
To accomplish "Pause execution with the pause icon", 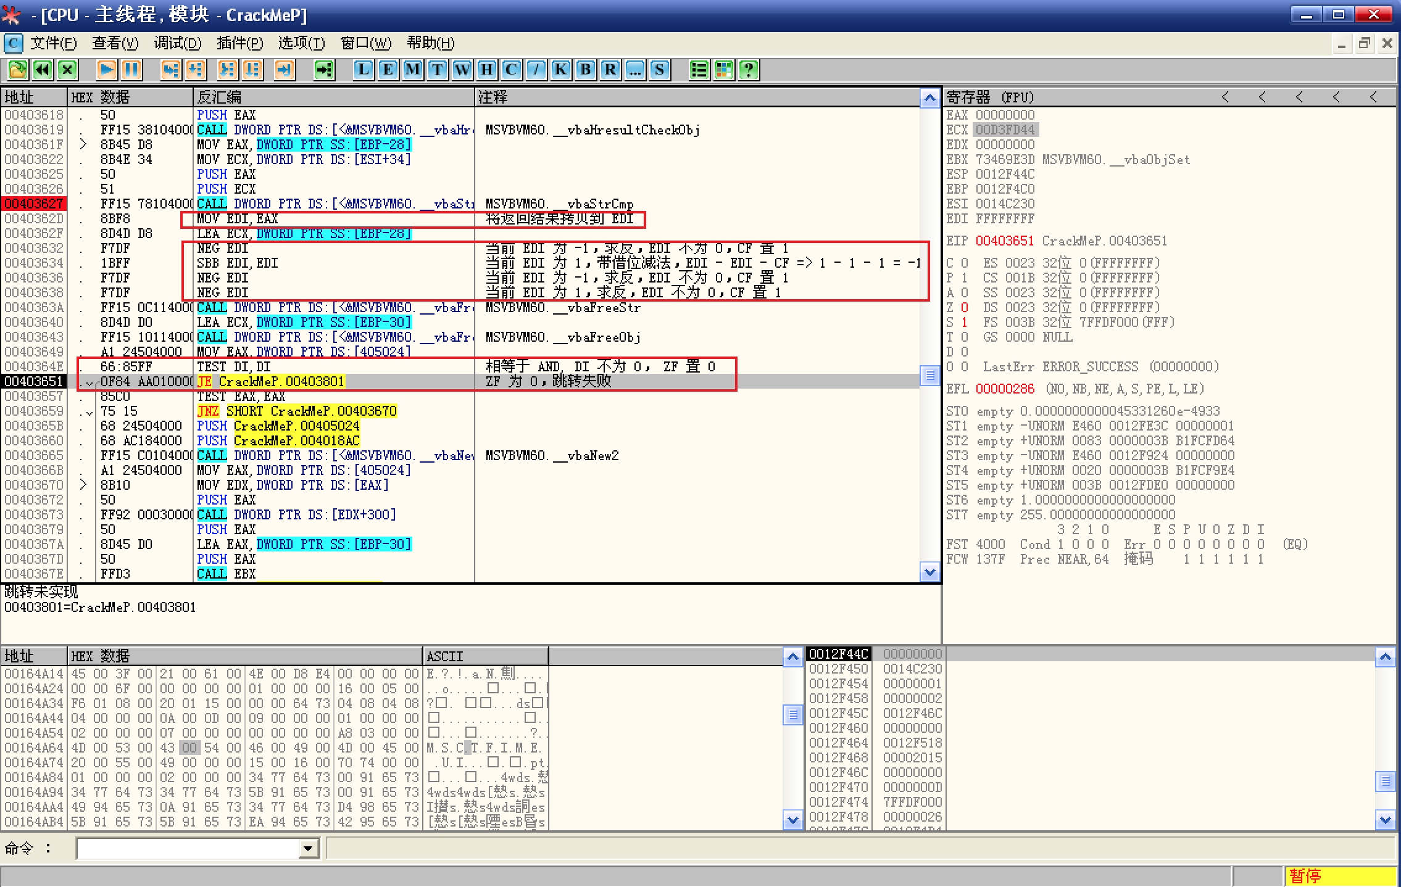I will 131,70.
